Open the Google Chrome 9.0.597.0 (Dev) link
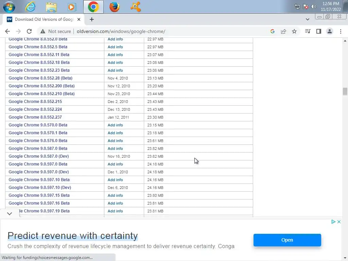Viewport: 348px width, 261px height. [39, 172]
